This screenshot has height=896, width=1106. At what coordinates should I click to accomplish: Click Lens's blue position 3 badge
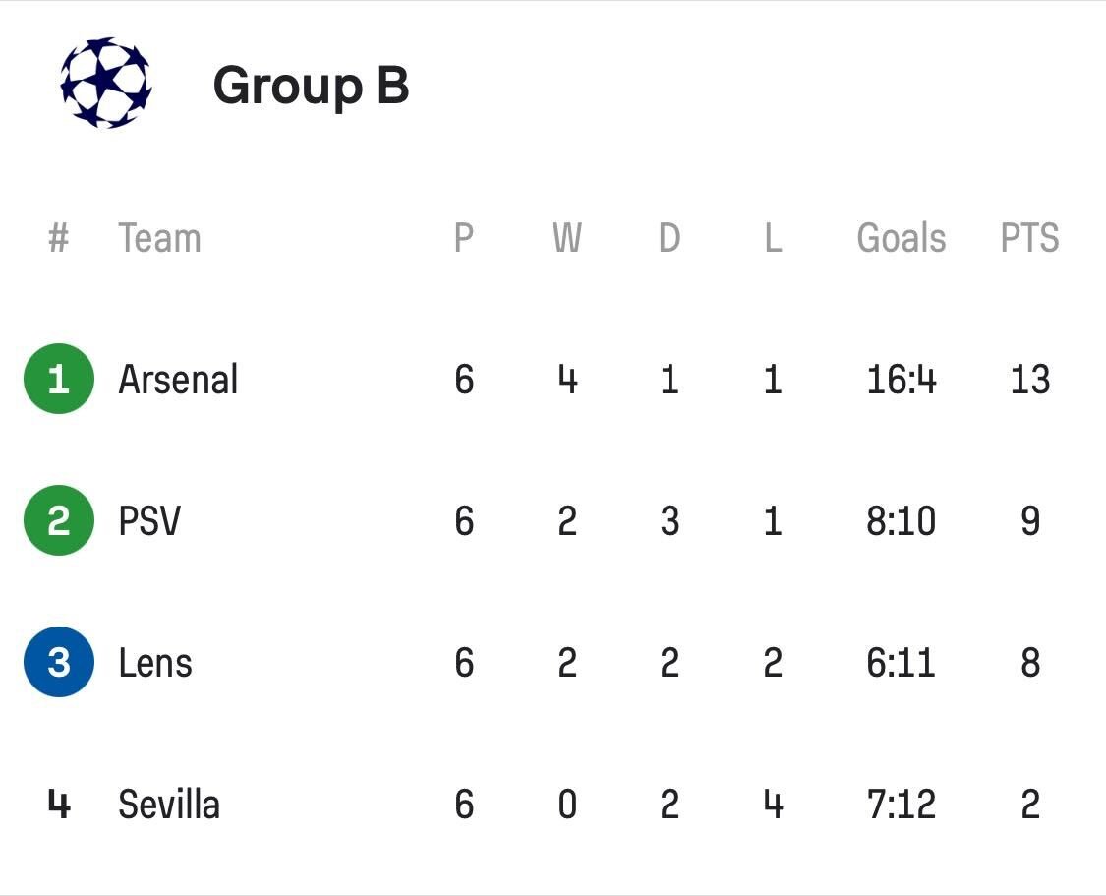pyautogui.click(x=59, y=662)
